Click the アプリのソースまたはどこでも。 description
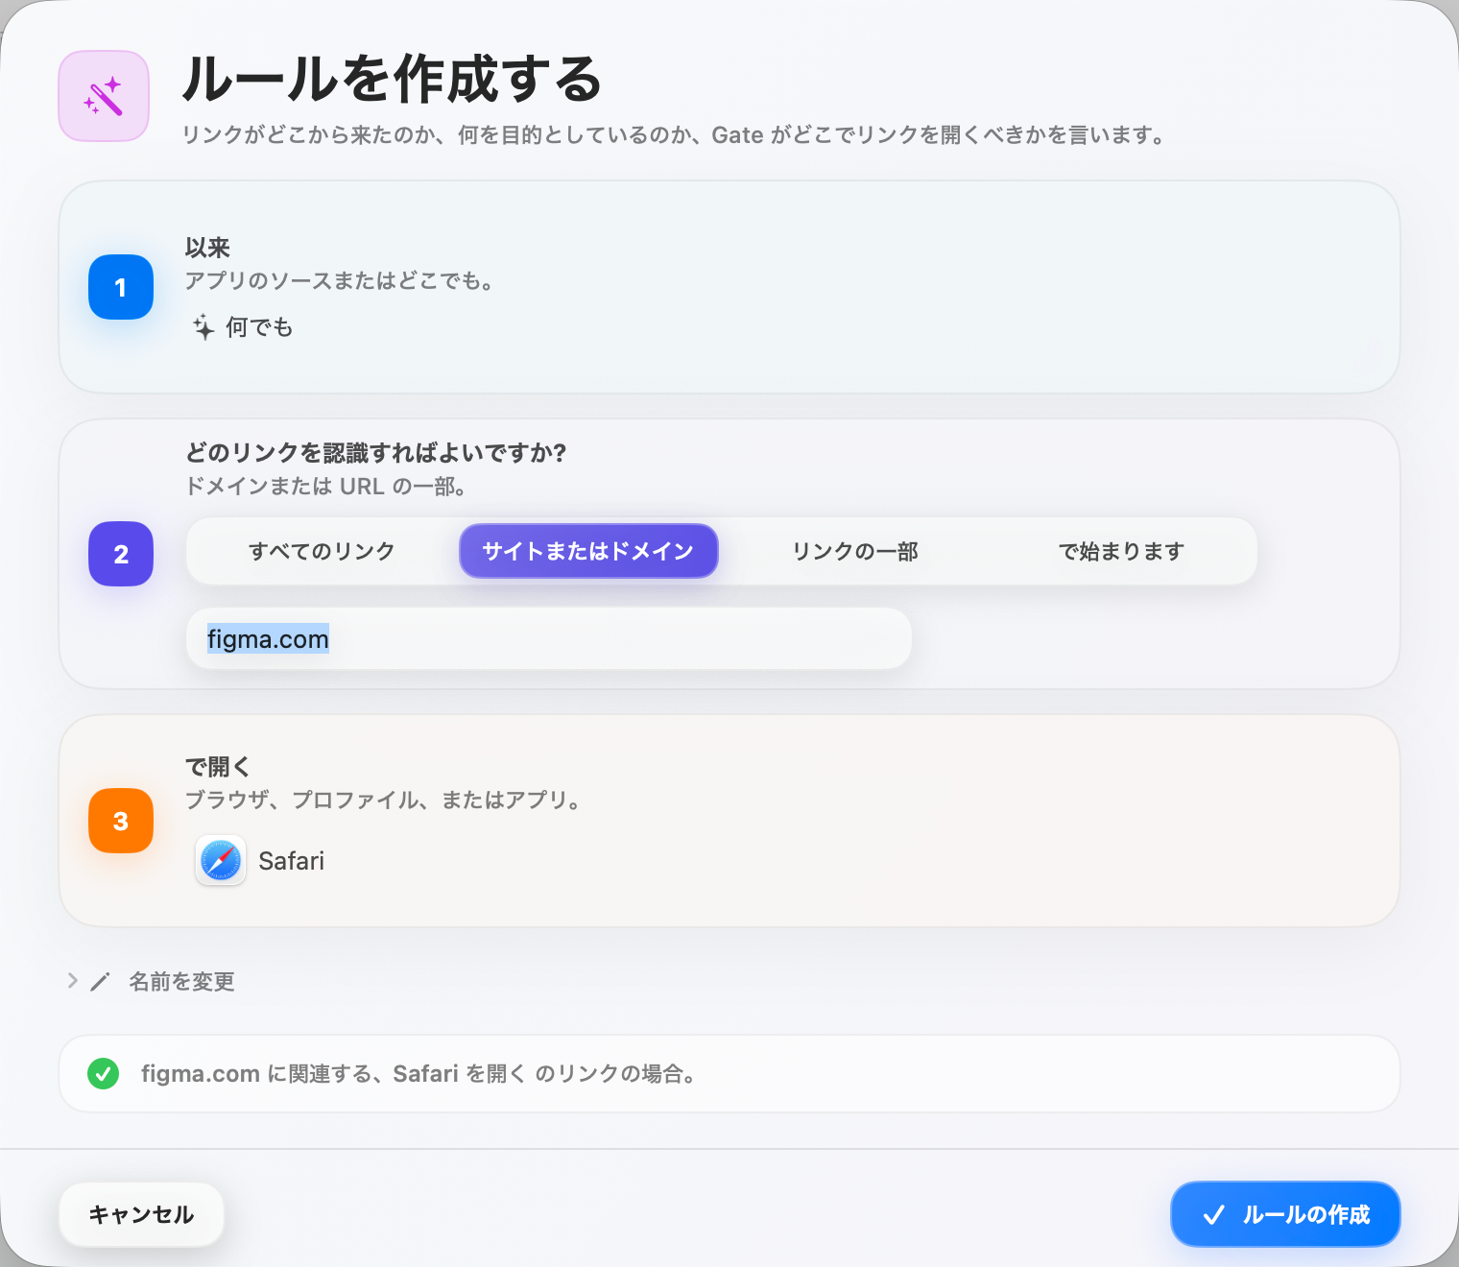Image resolution: width=1459 pixels, height=1267 pixels. 339,281
